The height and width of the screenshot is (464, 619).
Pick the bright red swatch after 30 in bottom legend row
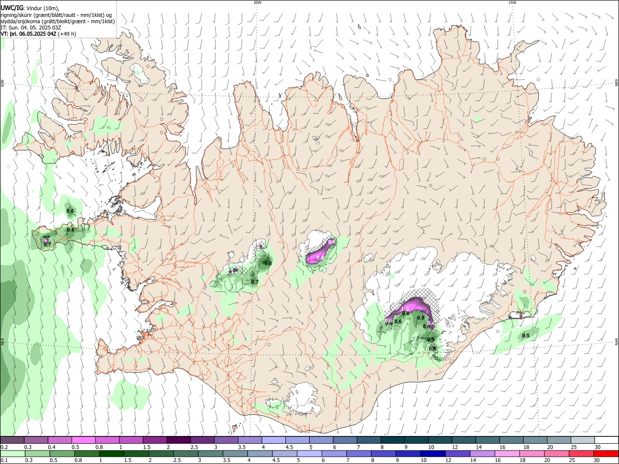point(606,453)
